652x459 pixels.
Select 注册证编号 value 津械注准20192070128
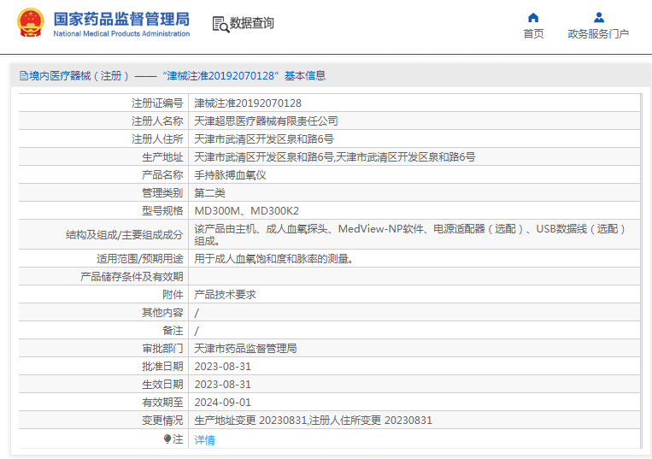pos(248,103)
